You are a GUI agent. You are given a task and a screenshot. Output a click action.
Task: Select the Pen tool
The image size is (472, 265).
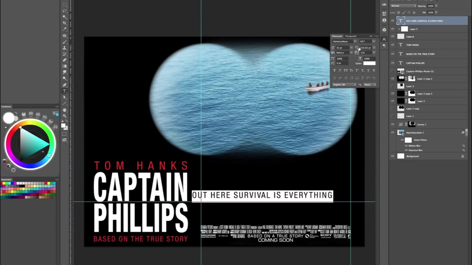click(x=65, y=85)
